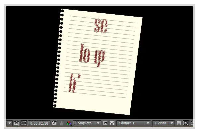Toggle pixel aspect ratio correction icon
The image size is (199, 133).
179,123
